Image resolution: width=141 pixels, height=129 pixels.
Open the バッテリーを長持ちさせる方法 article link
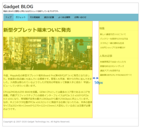114,39
